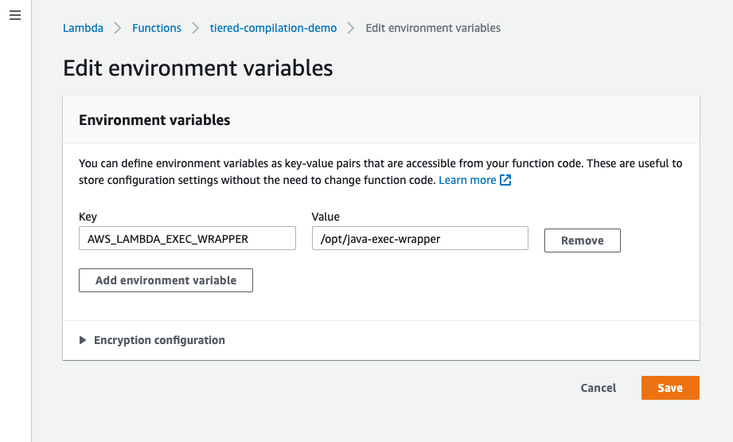The width and height of the screenshot is (733, 442).
Task: Click the /opt/java-exec-wrapper value field
Action: tap(420, 238)
